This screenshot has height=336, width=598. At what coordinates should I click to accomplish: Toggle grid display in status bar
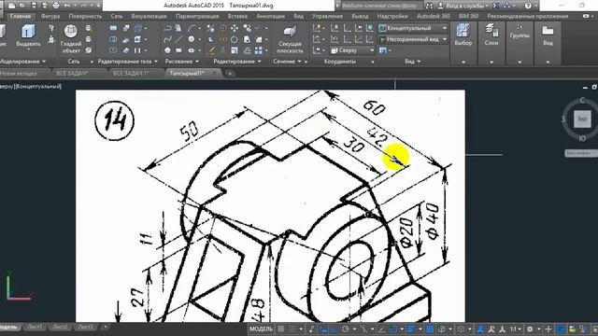coord(281,329)
